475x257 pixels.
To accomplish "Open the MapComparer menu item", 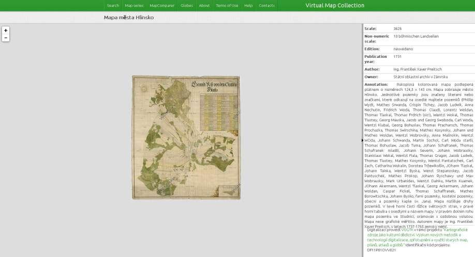I will pos(162,6).
